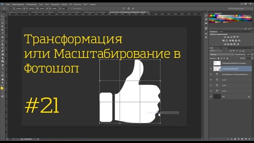Toggle the link width and height icon
This screenshot has height=143, width=254.
(x=47, y=8)
